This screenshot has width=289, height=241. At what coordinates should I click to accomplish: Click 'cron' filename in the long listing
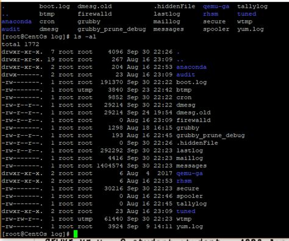coord(184,97)
